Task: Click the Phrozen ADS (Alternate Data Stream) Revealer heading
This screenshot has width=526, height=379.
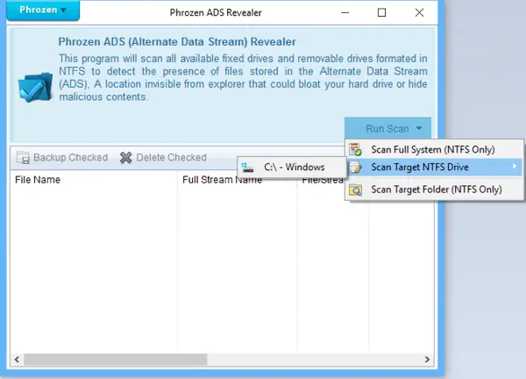Action: click(x=177, y=41)
